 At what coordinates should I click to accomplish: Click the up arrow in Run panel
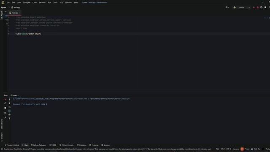(x=9, y=100)
